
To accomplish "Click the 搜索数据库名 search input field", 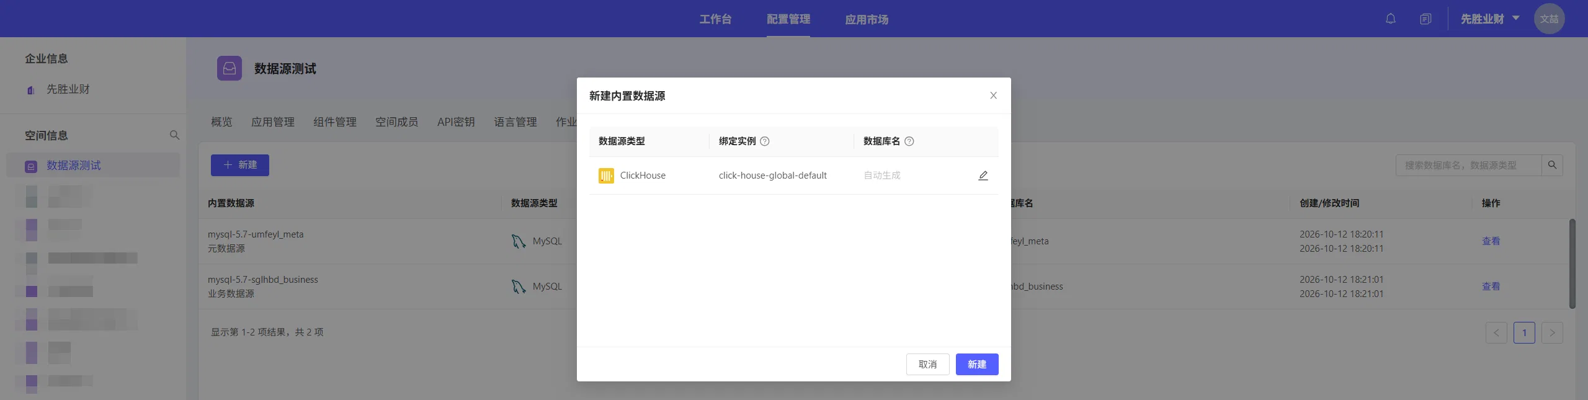I will click(x=1468, y=165).
